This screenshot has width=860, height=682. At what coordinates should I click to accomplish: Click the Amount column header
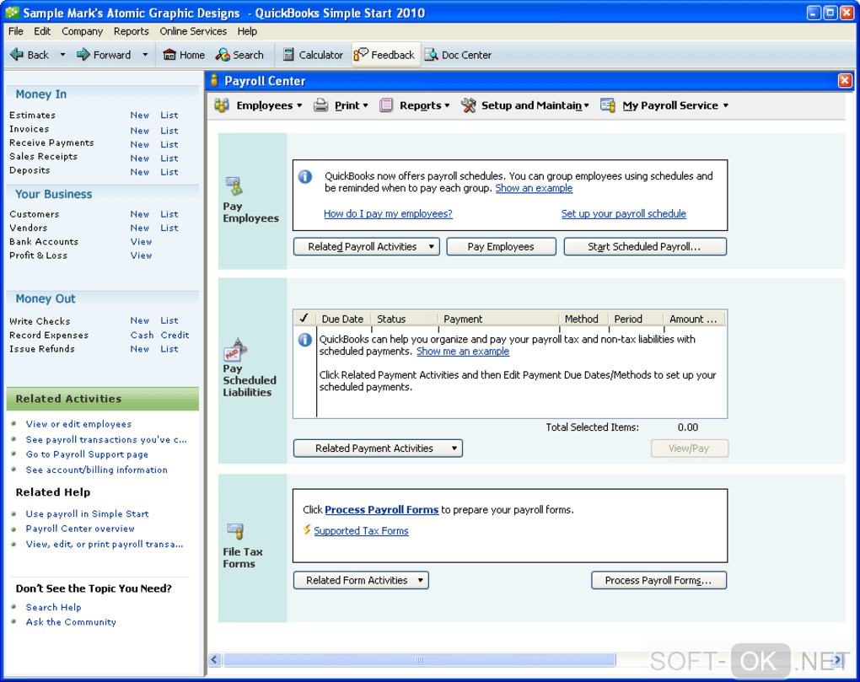coord(695,319)
